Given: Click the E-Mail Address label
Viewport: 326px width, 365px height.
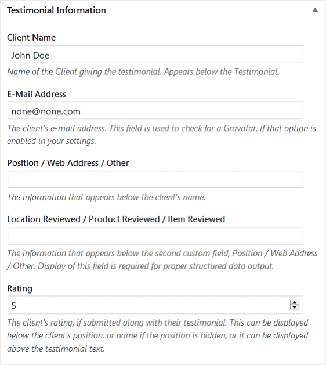Looking at the screenshot, I should (x=37, y=94).
